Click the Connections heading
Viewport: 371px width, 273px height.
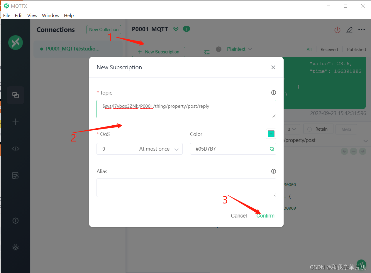56,30
